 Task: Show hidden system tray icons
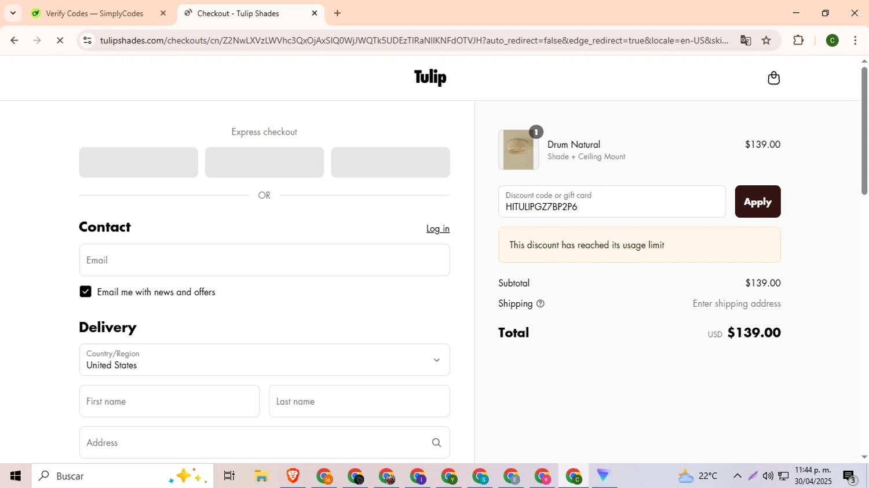click(737, 476)
